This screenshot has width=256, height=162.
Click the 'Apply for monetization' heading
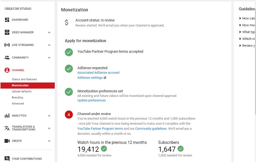coord(86,41)
